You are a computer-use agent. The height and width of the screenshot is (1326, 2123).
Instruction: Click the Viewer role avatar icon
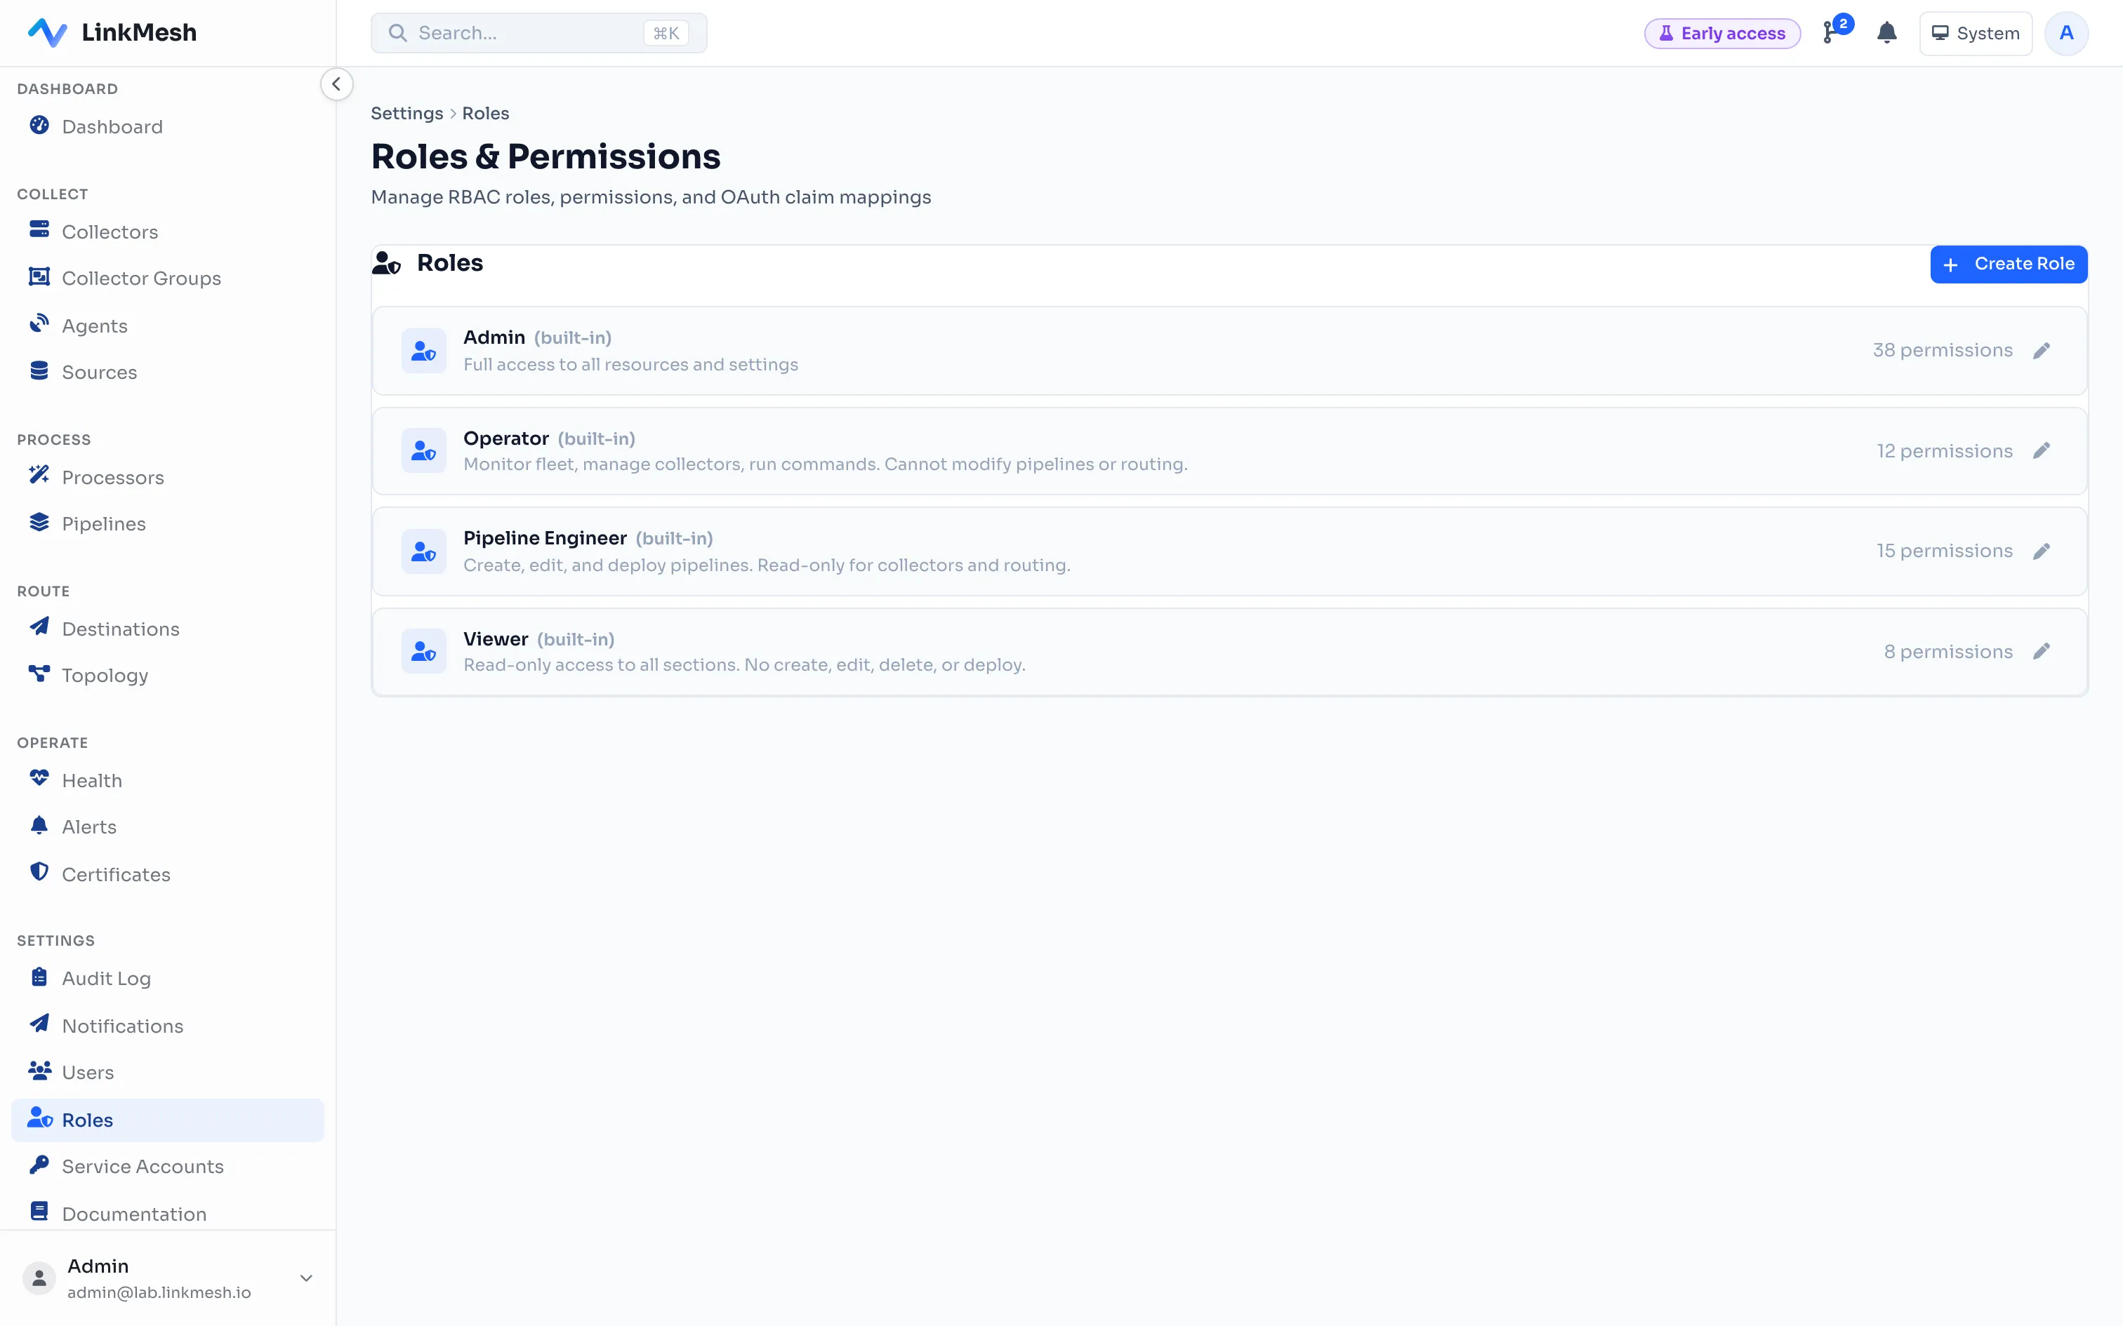pos(424,652)
